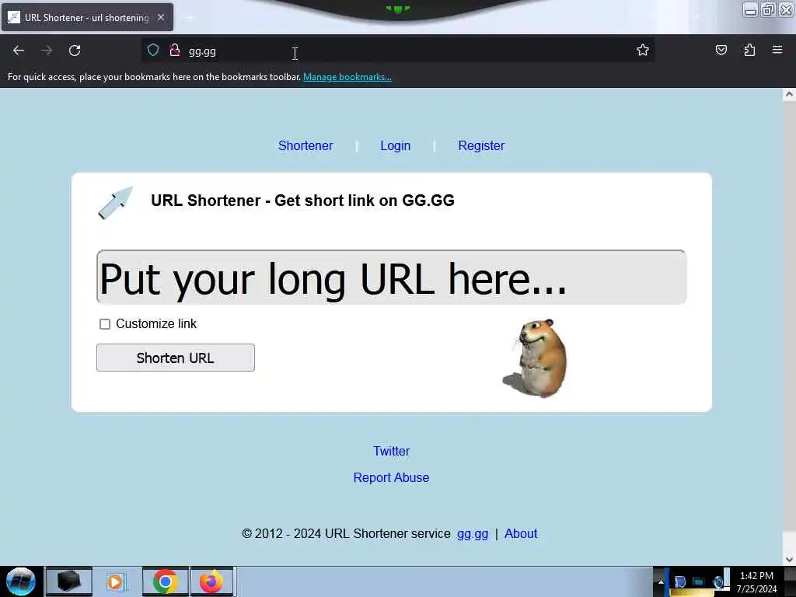Open the extensions puzzle icon
Image resolution: width=796 pixels, height=597 pixels.
pos(749,50)
